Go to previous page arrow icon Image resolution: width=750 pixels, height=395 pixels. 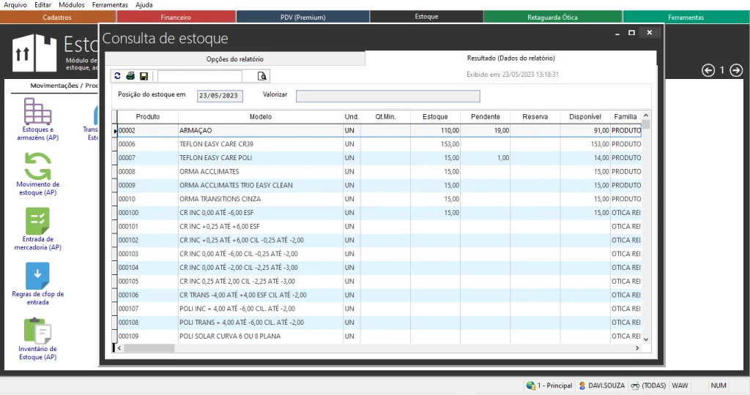point(708,70)
